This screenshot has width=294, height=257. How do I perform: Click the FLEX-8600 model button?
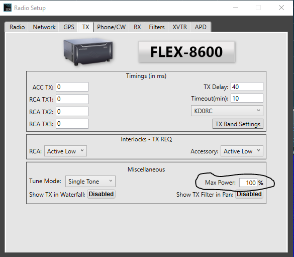186,52
